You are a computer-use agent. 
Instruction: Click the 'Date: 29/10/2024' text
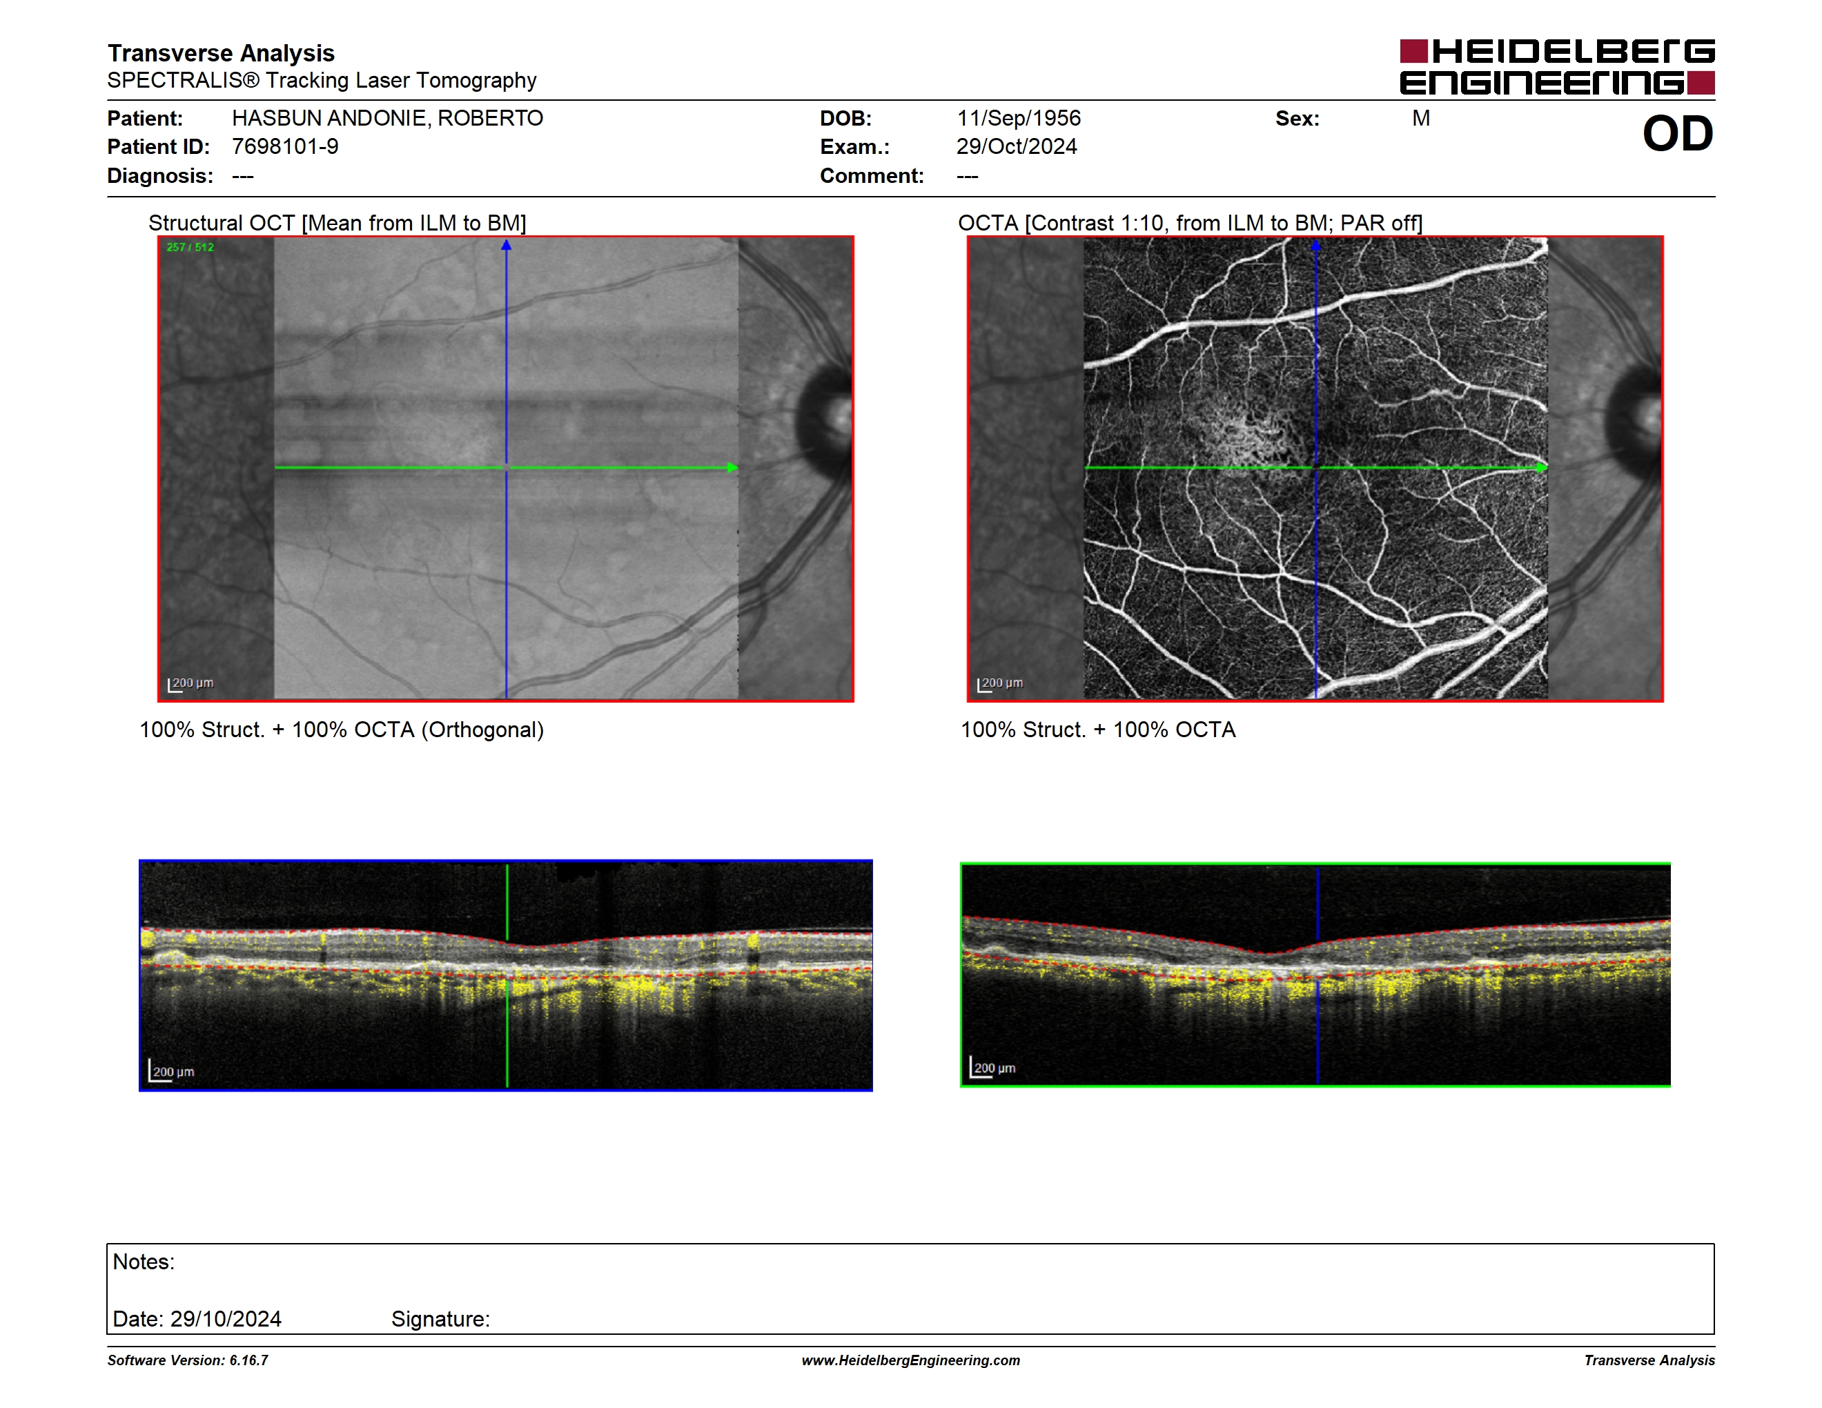(197, 1320)
